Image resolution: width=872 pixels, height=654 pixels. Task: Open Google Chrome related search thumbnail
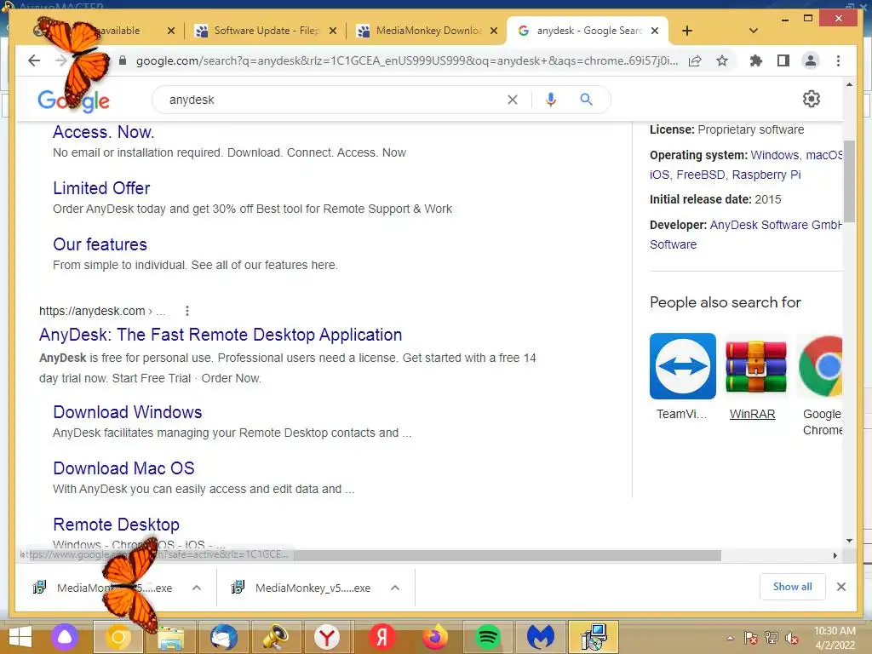[820, 366]
